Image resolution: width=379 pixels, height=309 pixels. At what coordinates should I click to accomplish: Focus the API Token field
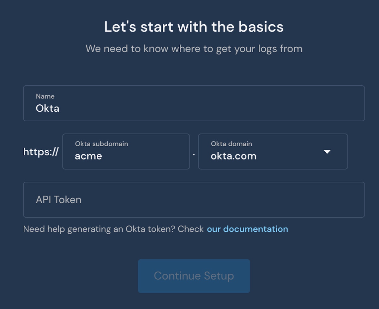(x=194, y=200)
